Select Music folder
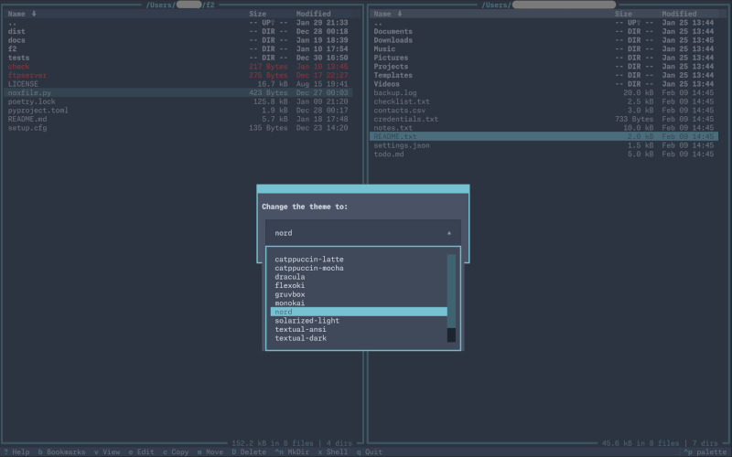 click(544, 49)
